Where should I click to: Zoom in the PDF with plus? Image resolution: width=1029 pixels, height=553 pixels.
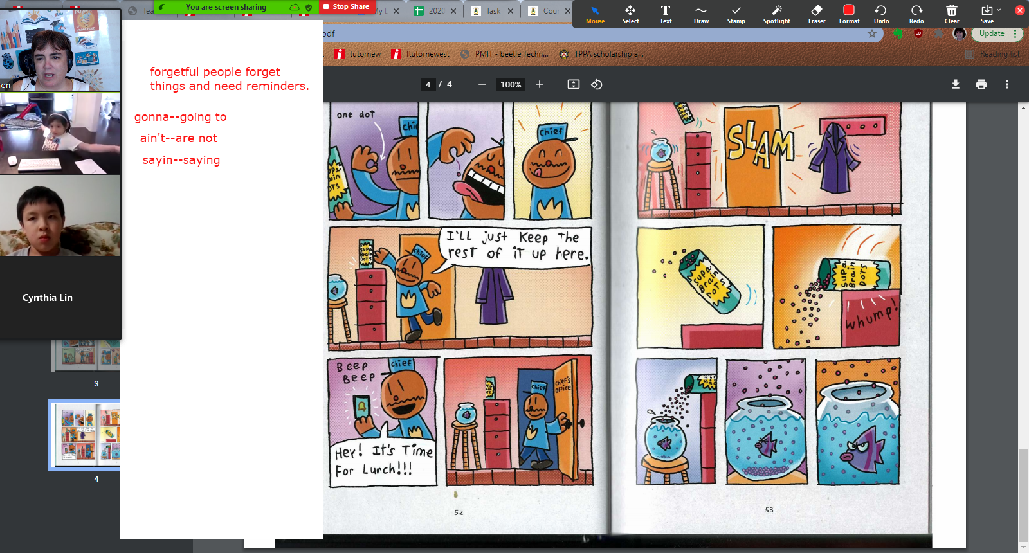(540, 84)
